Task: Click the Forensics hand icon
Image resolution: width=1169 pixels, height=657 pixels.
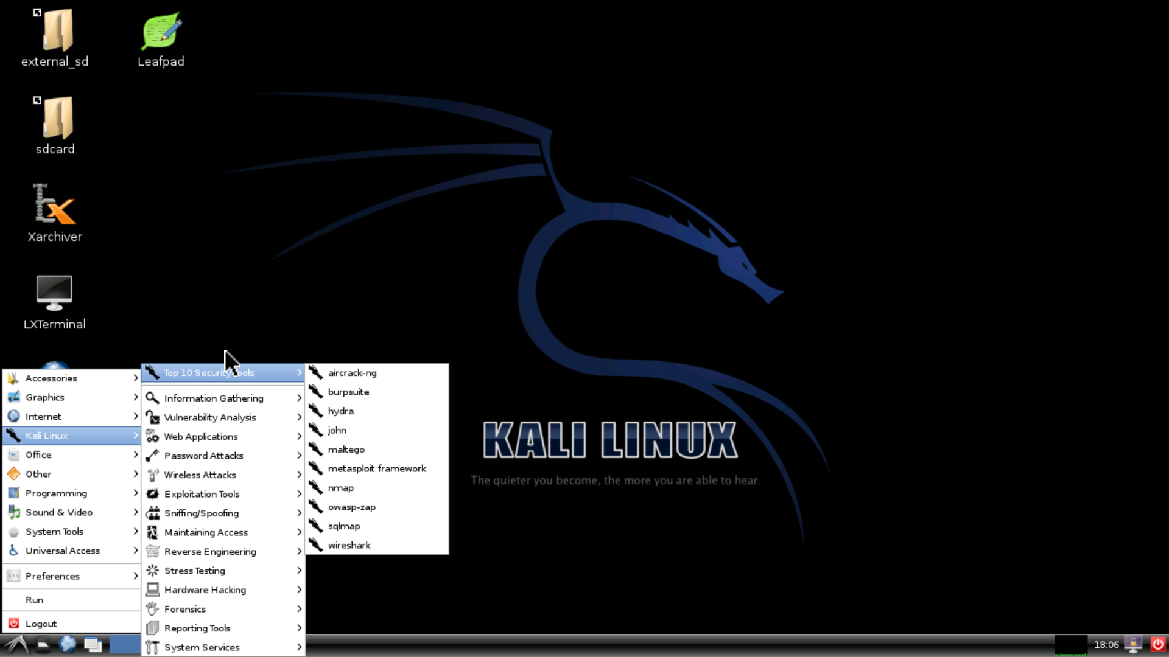Action: click(152, 609)
